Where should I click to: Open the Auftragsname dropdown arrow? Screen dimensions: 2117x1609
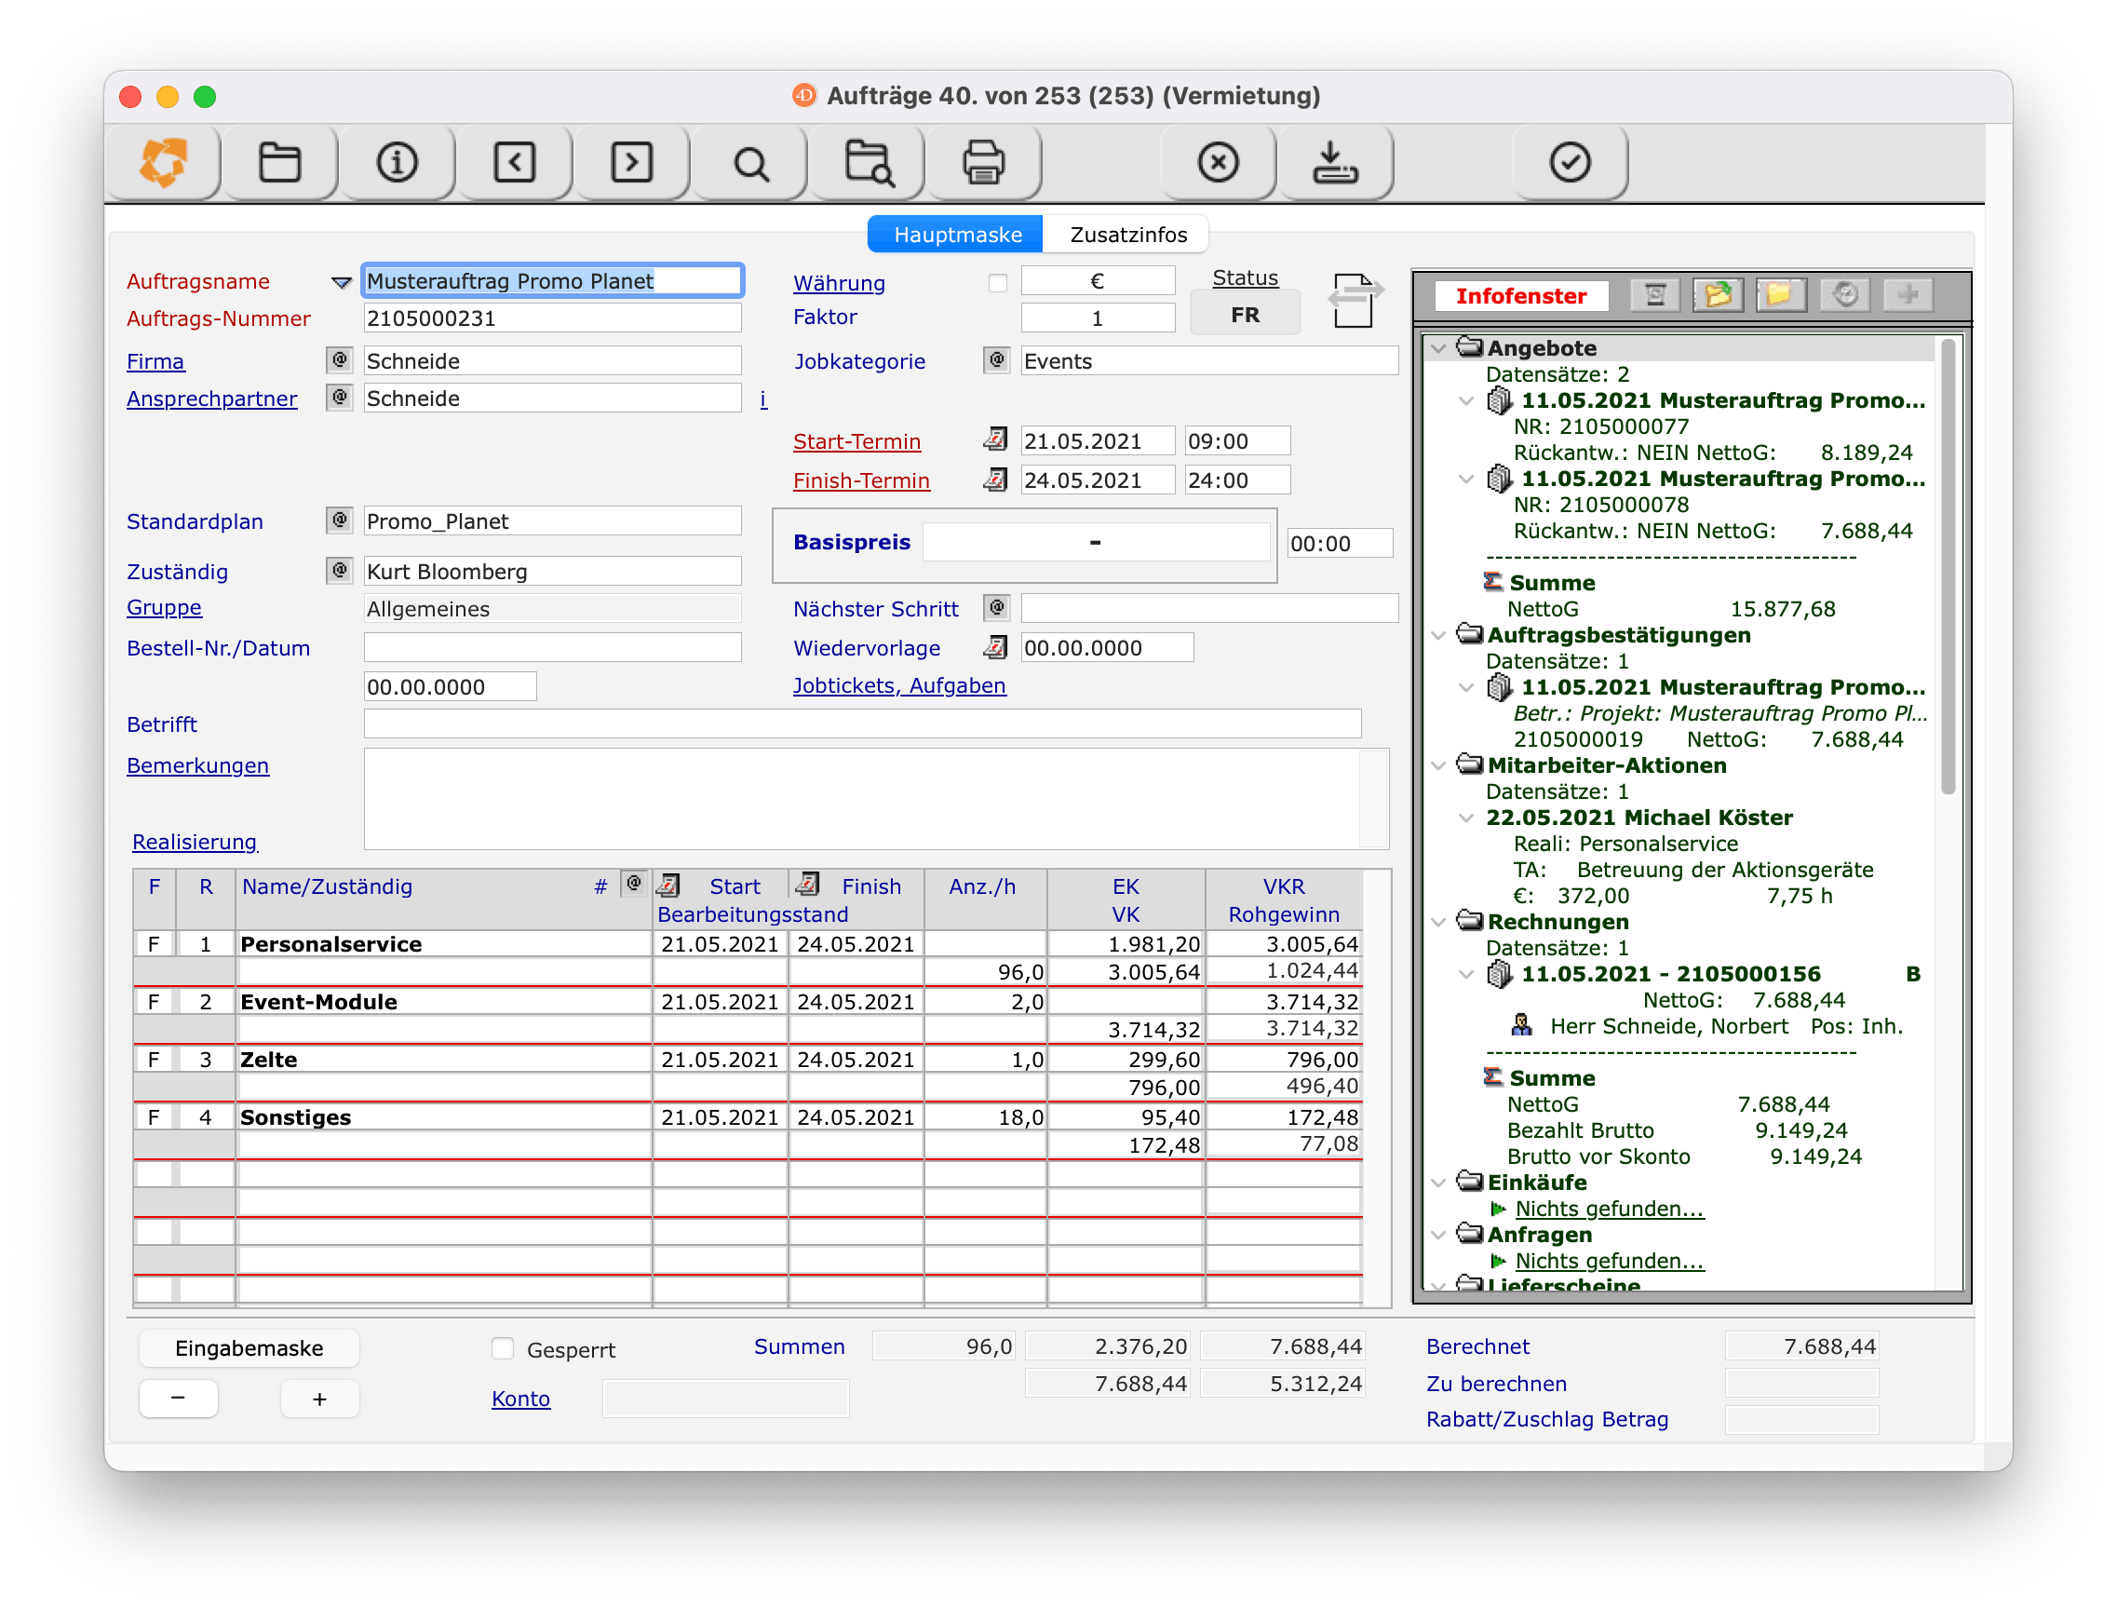coord(341,281)
